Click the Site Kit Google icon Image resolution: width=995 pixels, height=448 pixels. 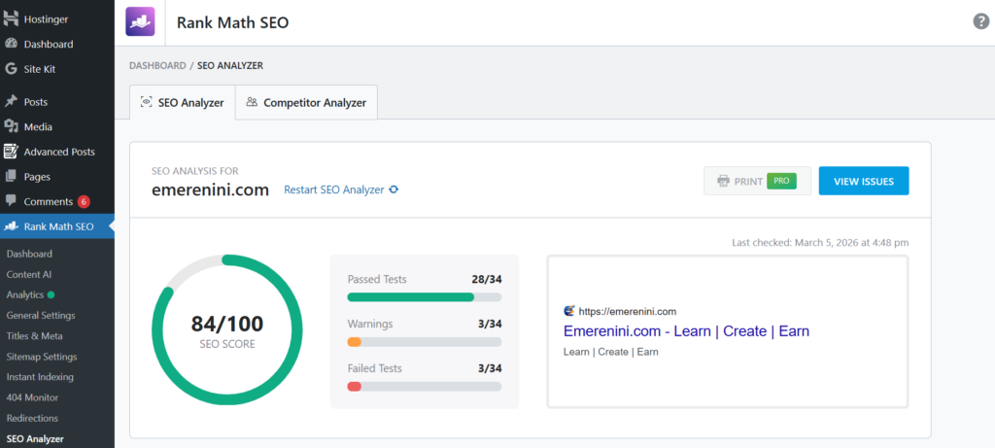[x=10, y=69]
